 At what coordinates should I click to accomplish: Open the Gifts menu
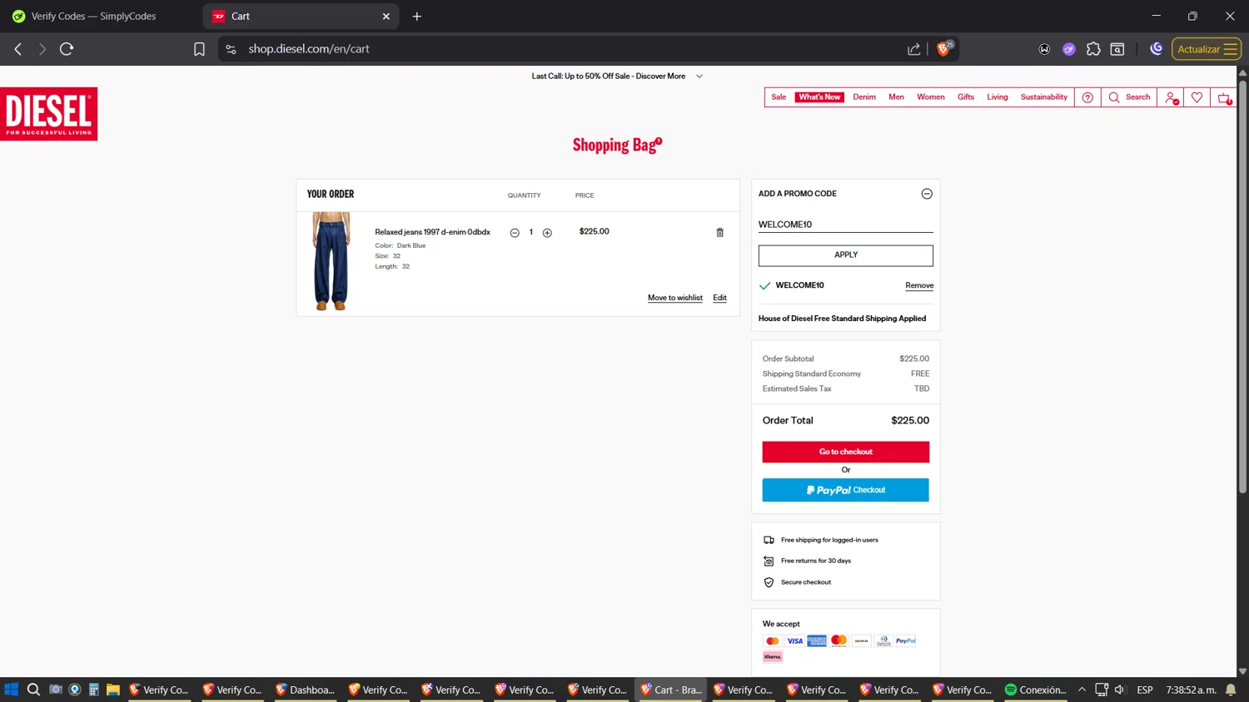click(966, 97)
